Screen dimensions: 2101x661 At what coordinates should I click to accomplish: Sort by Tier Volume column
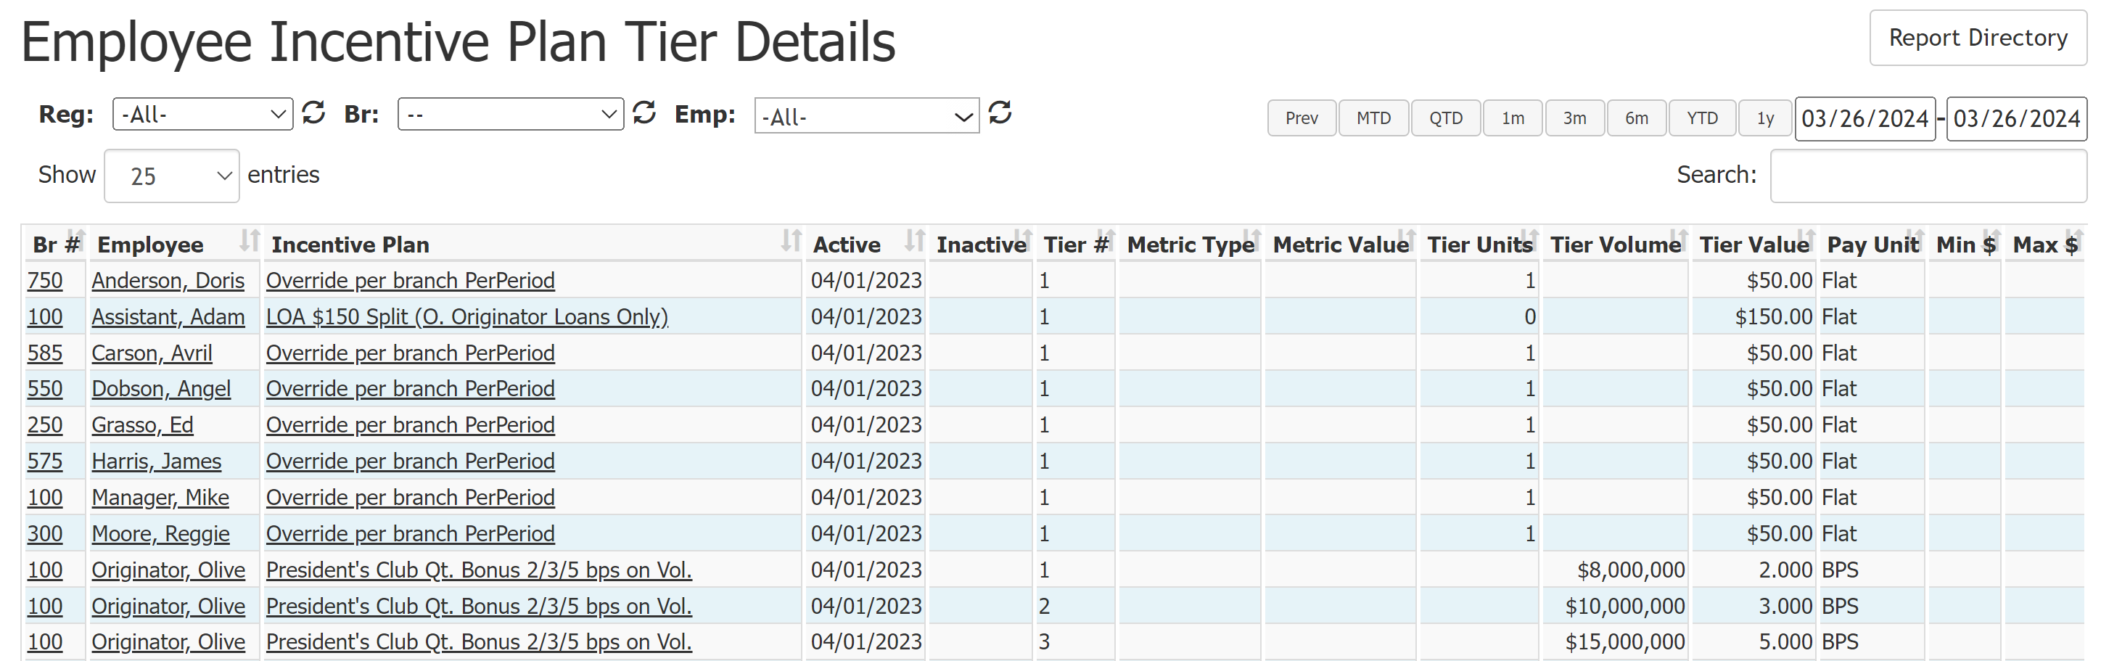click(x=1616, y=243)
